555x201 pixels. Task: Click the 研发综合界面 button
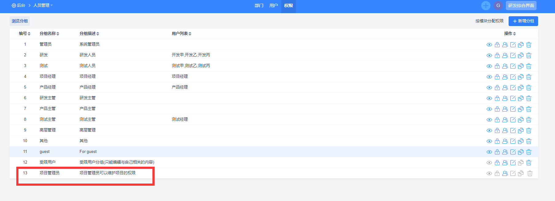(x=521, y=6)
